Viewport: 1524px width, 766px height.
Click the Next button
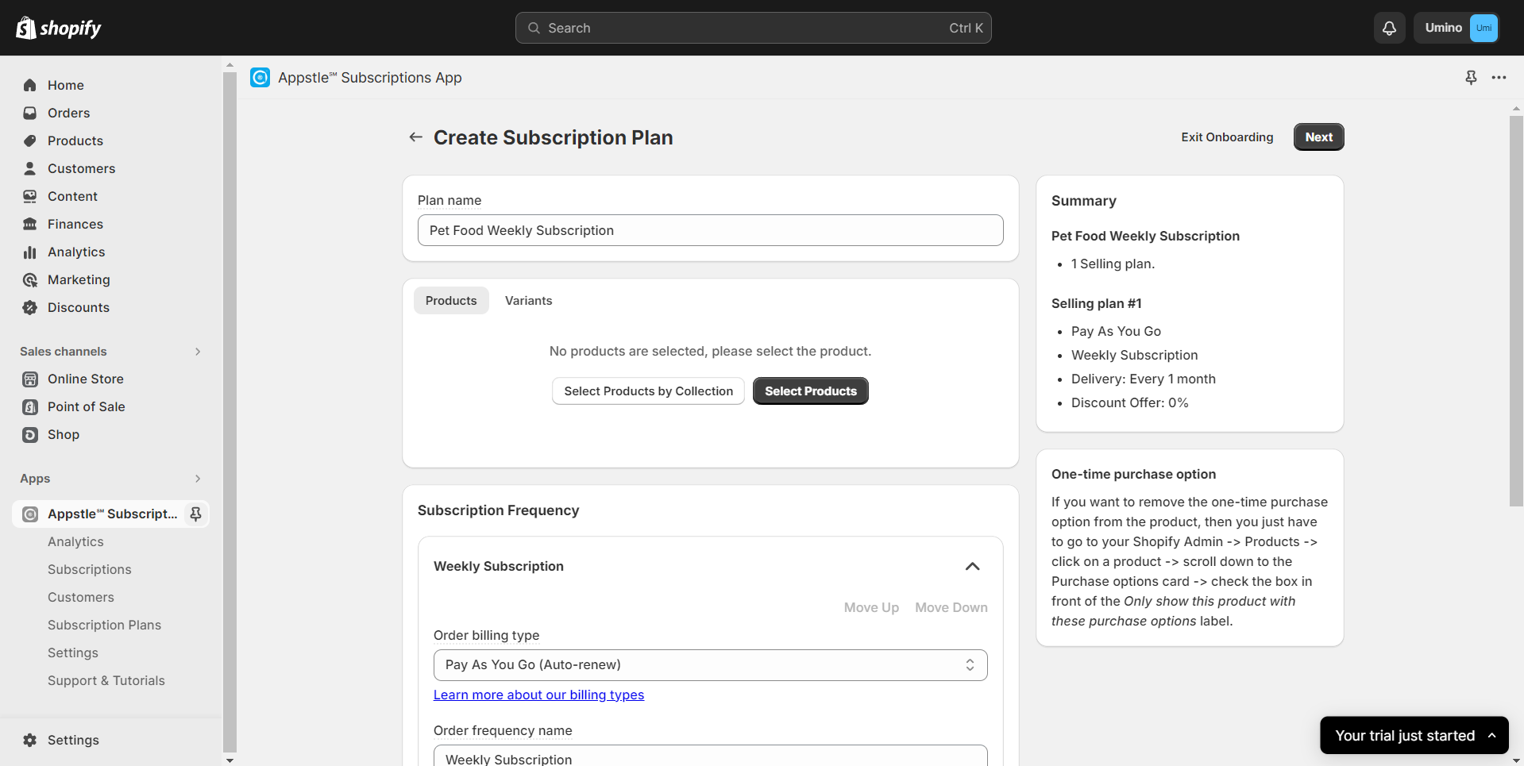point(1318,137)
